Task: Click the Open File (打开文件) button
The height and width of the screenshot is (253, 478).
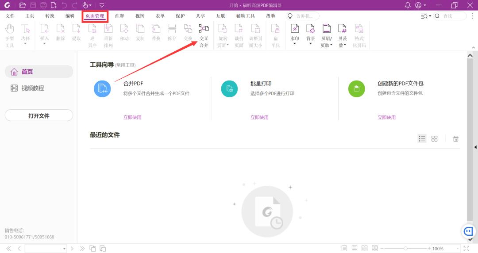Action: (x=39, y=115)
